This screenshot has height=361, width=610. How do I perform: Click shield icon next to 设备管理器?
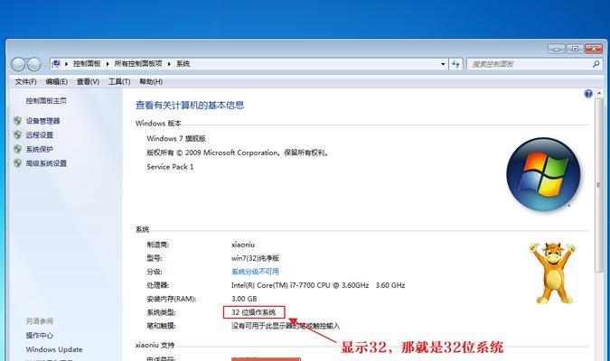click(x=17, y=121)
